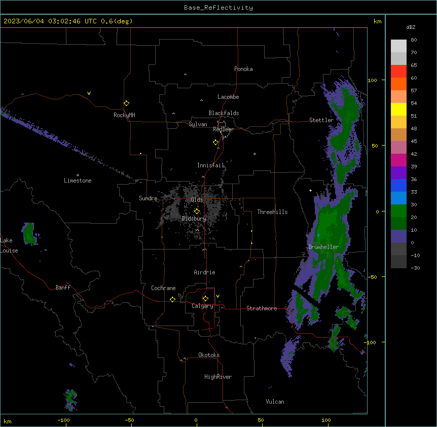The width and height of the screenshot is (437, 427).
Task: Click the yellow diamond marker near RockyMH
Action: pos(127,103)
